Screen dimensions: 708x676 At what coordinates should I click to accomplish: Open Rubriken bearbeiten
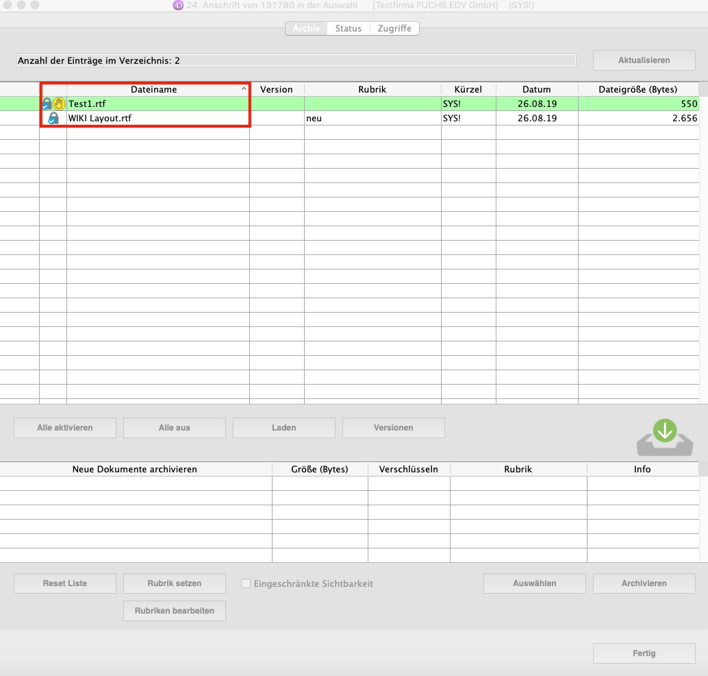coord(175,611)
